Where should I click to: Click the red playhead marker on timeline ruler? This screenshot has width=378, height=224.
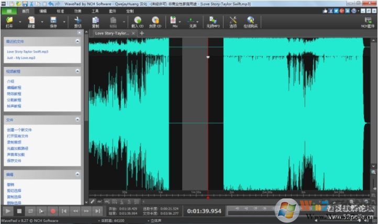pos(208,197)
